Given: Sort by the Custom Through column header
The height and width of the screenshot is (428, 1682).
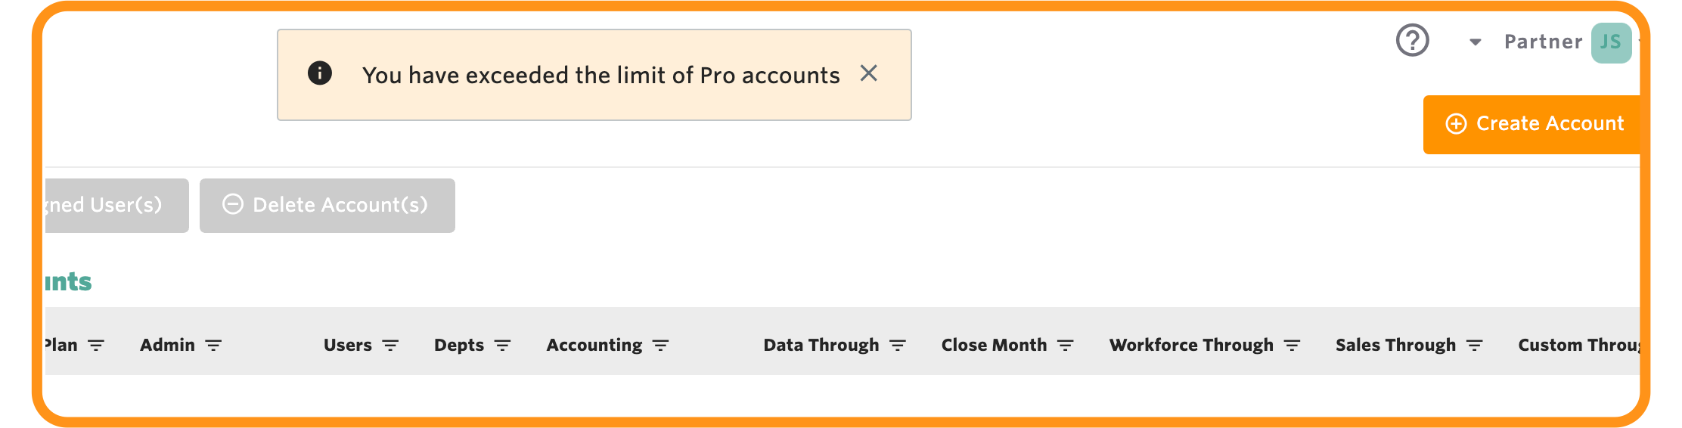Looking at the screenshot, I should (x=1578, y=346).
